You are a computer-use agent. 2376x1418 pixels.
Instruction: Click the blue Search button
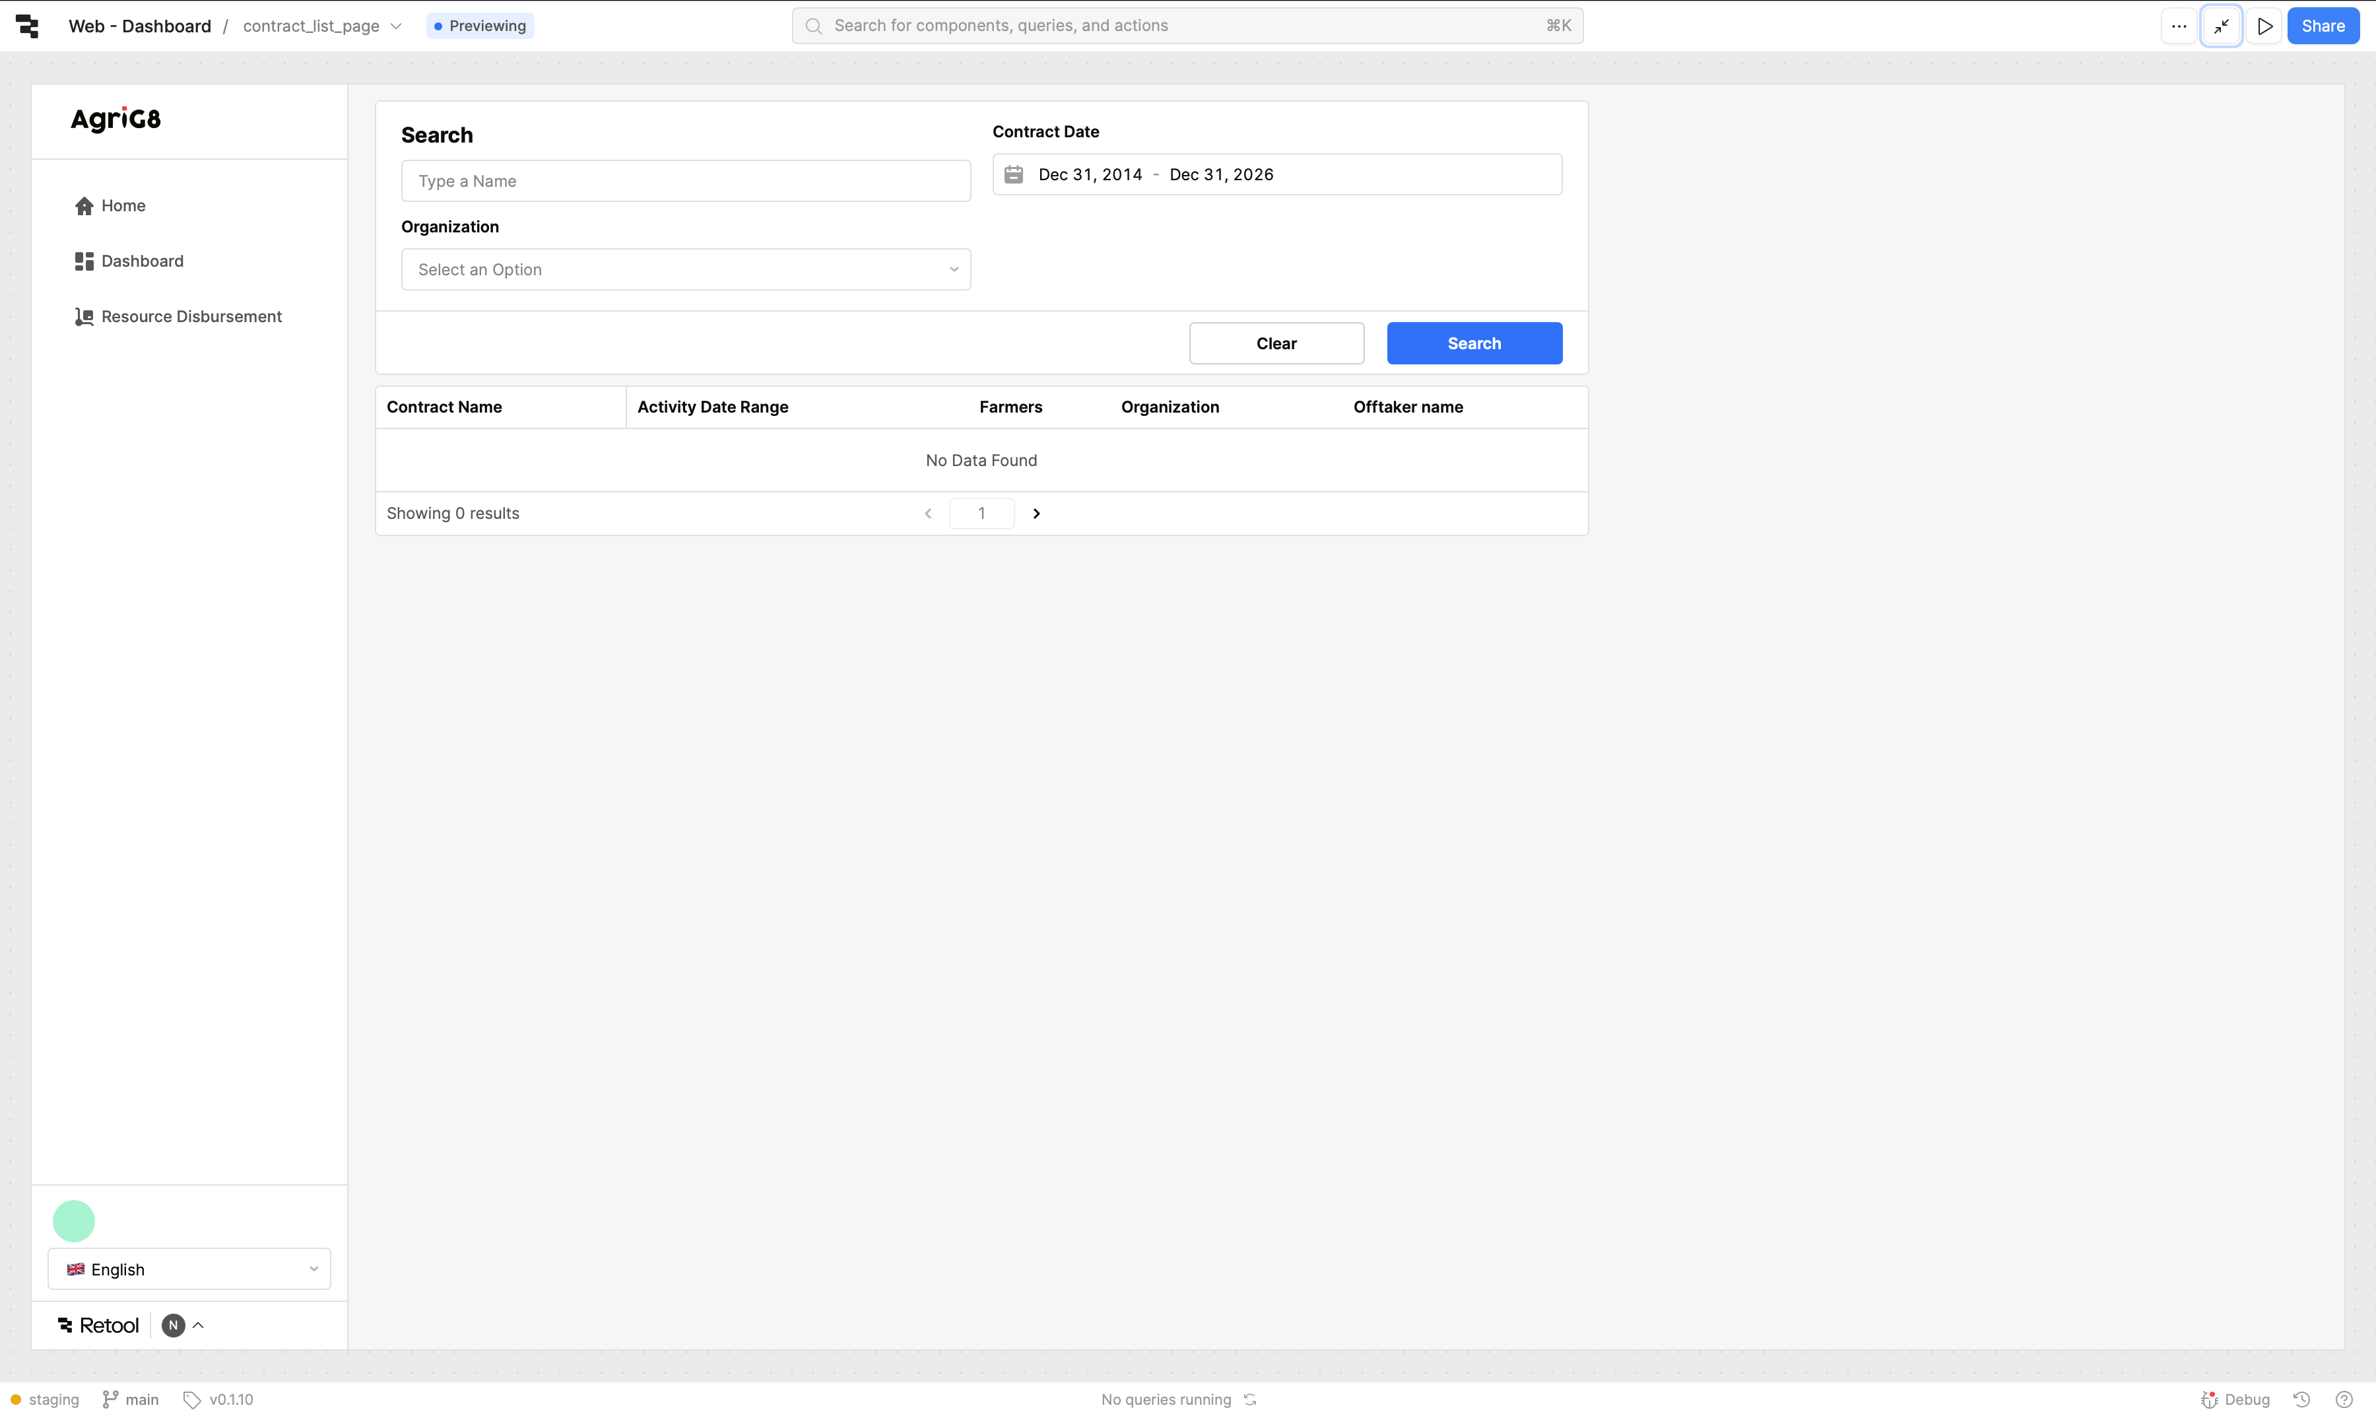[1473, 343]
